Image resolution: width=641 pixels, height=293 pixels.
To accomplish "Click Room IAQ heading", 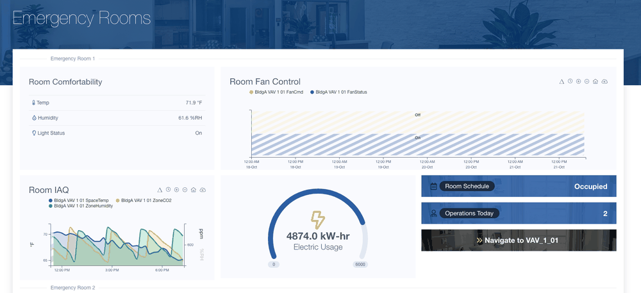I will coord(49,190).
